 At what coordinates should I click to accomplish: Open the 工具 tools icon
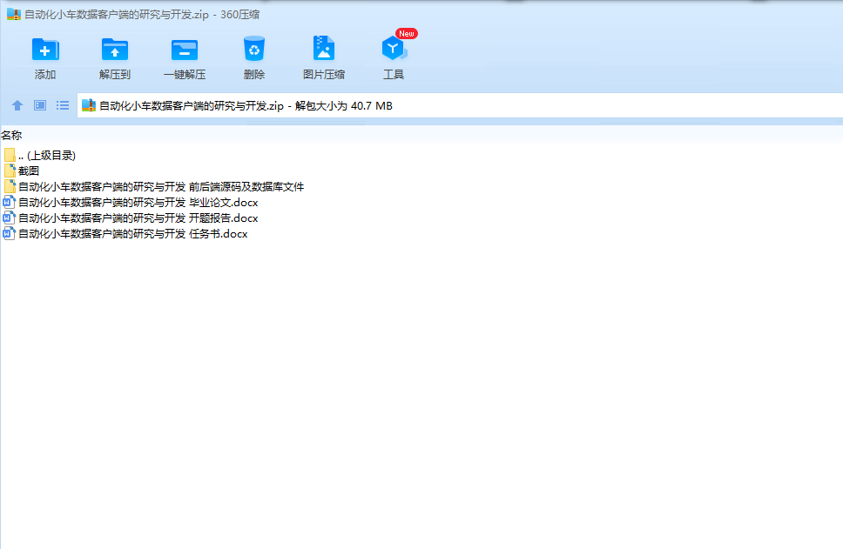(x=394, y=49)
